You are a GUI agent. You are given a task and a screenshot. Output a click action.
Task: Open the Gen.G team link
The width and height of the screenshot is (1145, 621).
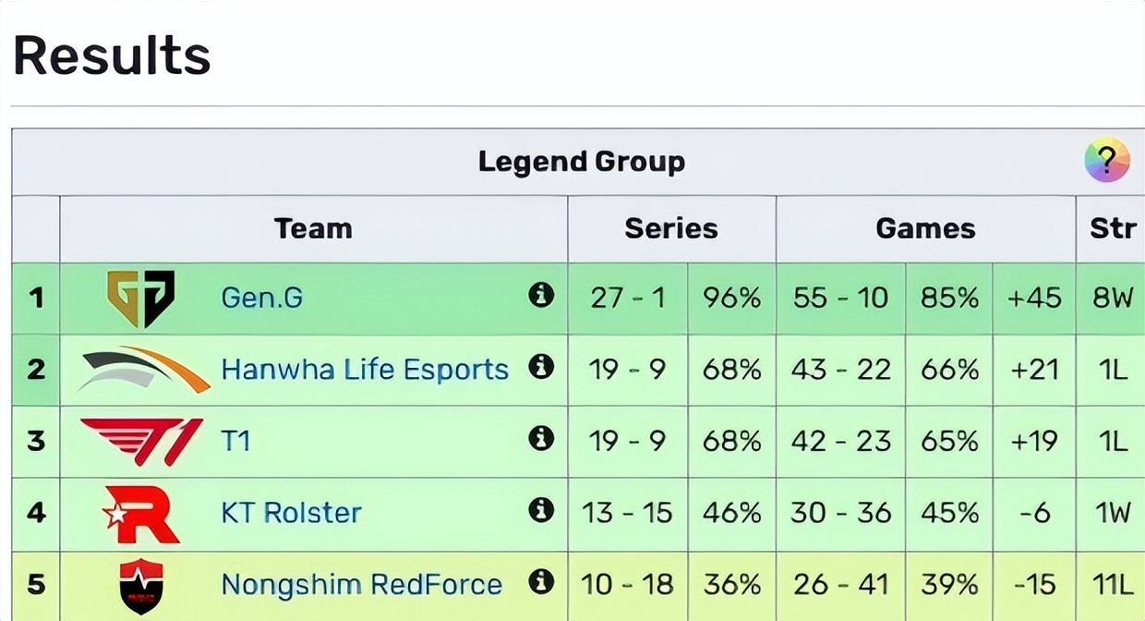coord(262,298)
